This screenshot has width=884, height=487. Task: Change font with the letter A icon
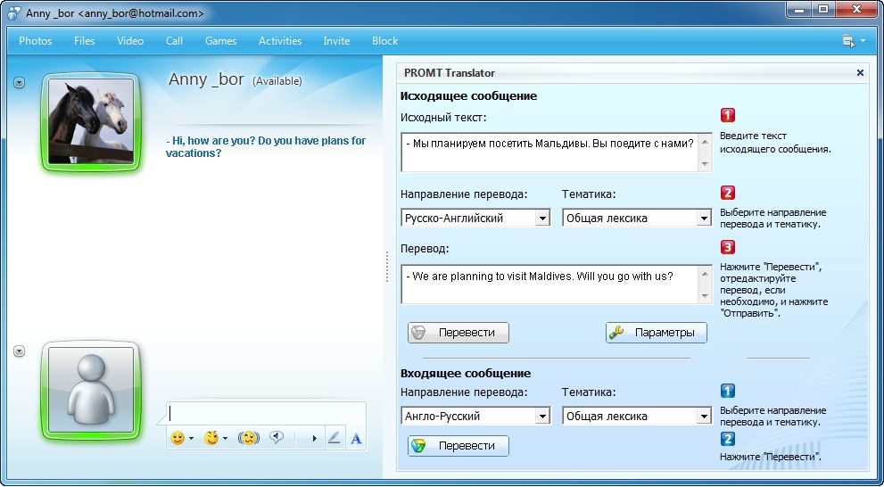point(356,438)
